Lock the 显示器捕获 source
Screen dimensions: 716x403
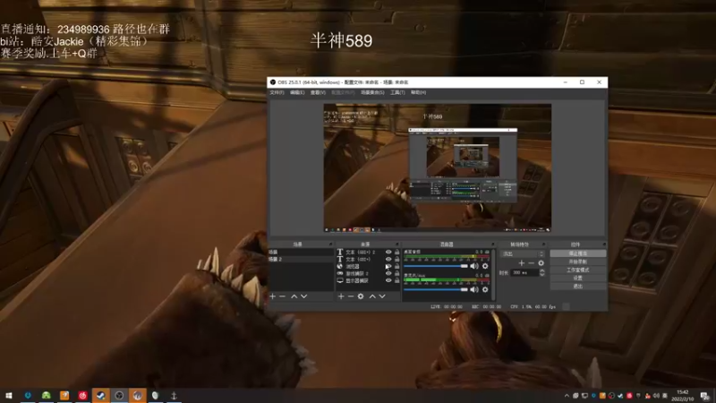tap(396, 280)
